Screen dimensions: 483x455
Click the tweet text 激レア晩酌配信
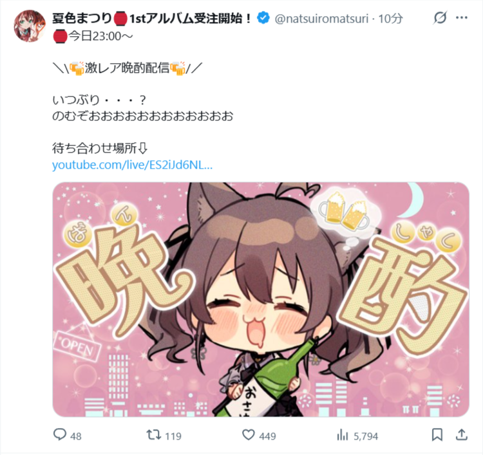(x=127, y=68)
